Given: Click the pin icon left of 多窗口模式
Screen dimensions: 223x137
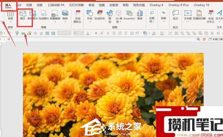Looking at the screenshot, I should pos(198,39).
